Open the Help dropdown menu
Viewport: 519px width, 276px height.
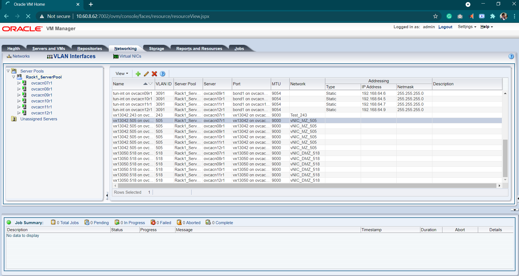pos(487,27)
